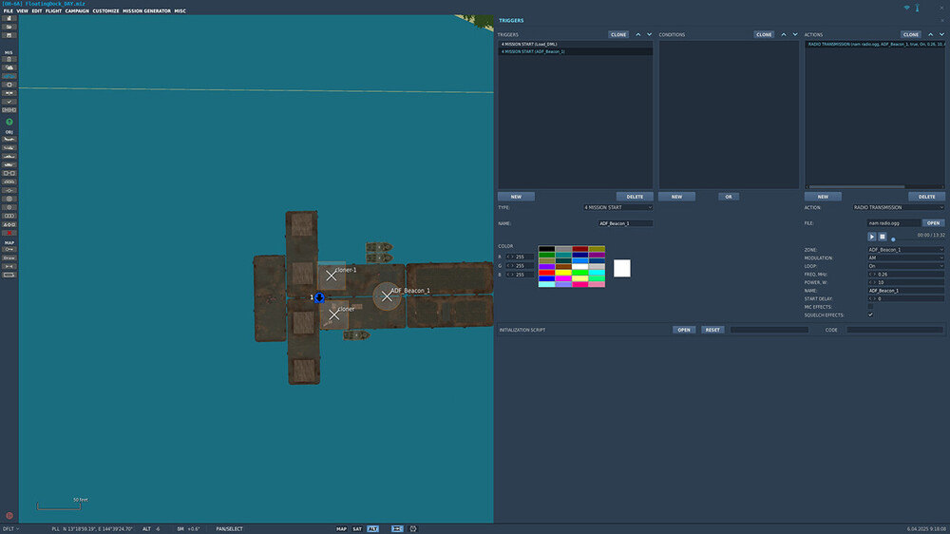Screen dimensions: 950x534
Task: Select trigger row 4 MISSION START (Load_DML)
Action: coord(575,45)
